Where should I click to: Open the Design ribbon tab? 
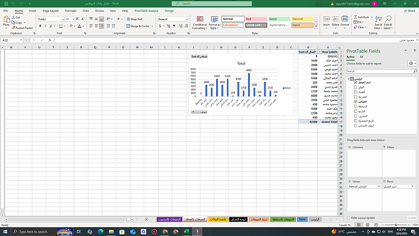coord(169,11)
